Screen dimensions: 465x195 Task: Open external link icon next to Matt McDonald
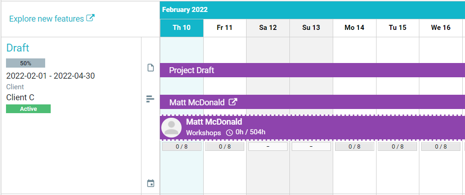[234, 102]
